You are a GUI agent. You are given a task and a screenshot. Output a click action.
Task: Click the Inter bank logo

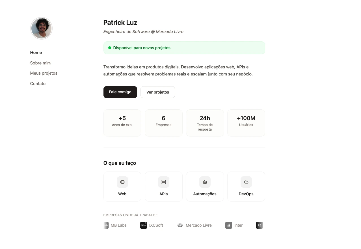[228, 225]
